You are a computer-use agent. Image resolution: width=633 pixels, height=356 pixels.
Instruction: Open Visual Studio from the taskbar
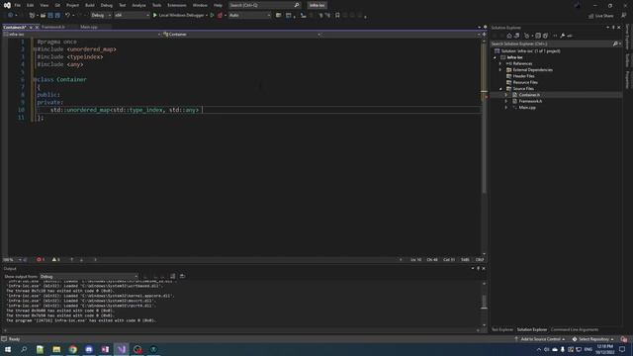[122, 349]
